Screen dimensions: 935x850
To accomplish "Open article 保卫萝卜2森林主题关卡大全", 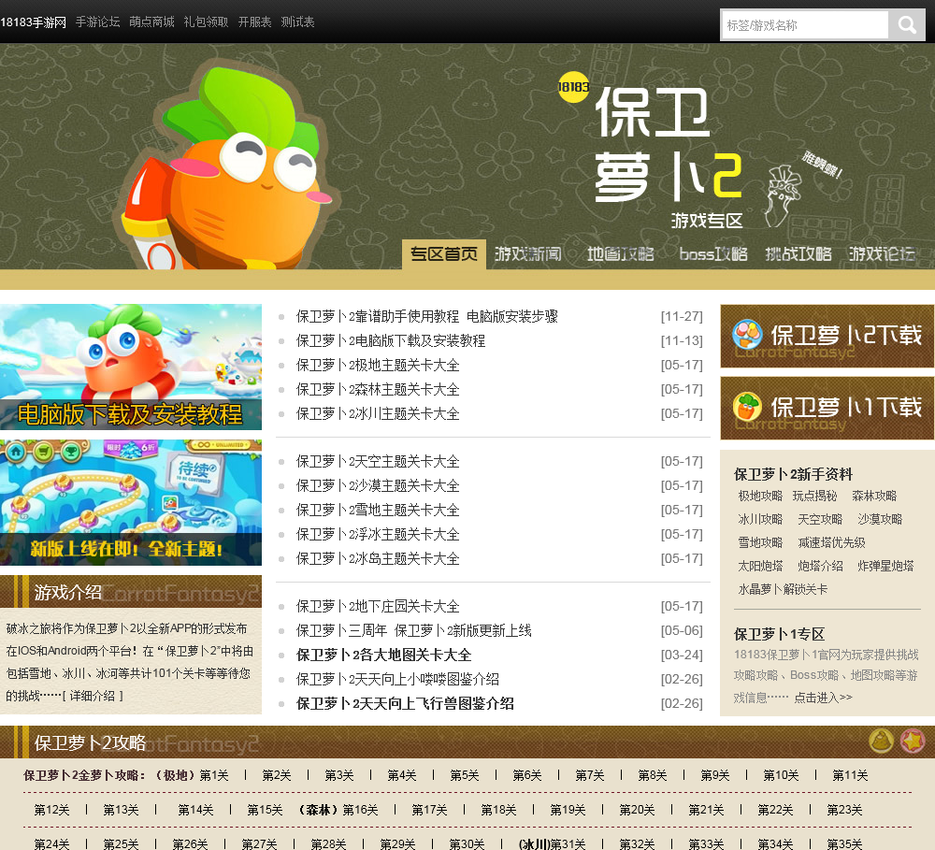I will click(378, 390).
